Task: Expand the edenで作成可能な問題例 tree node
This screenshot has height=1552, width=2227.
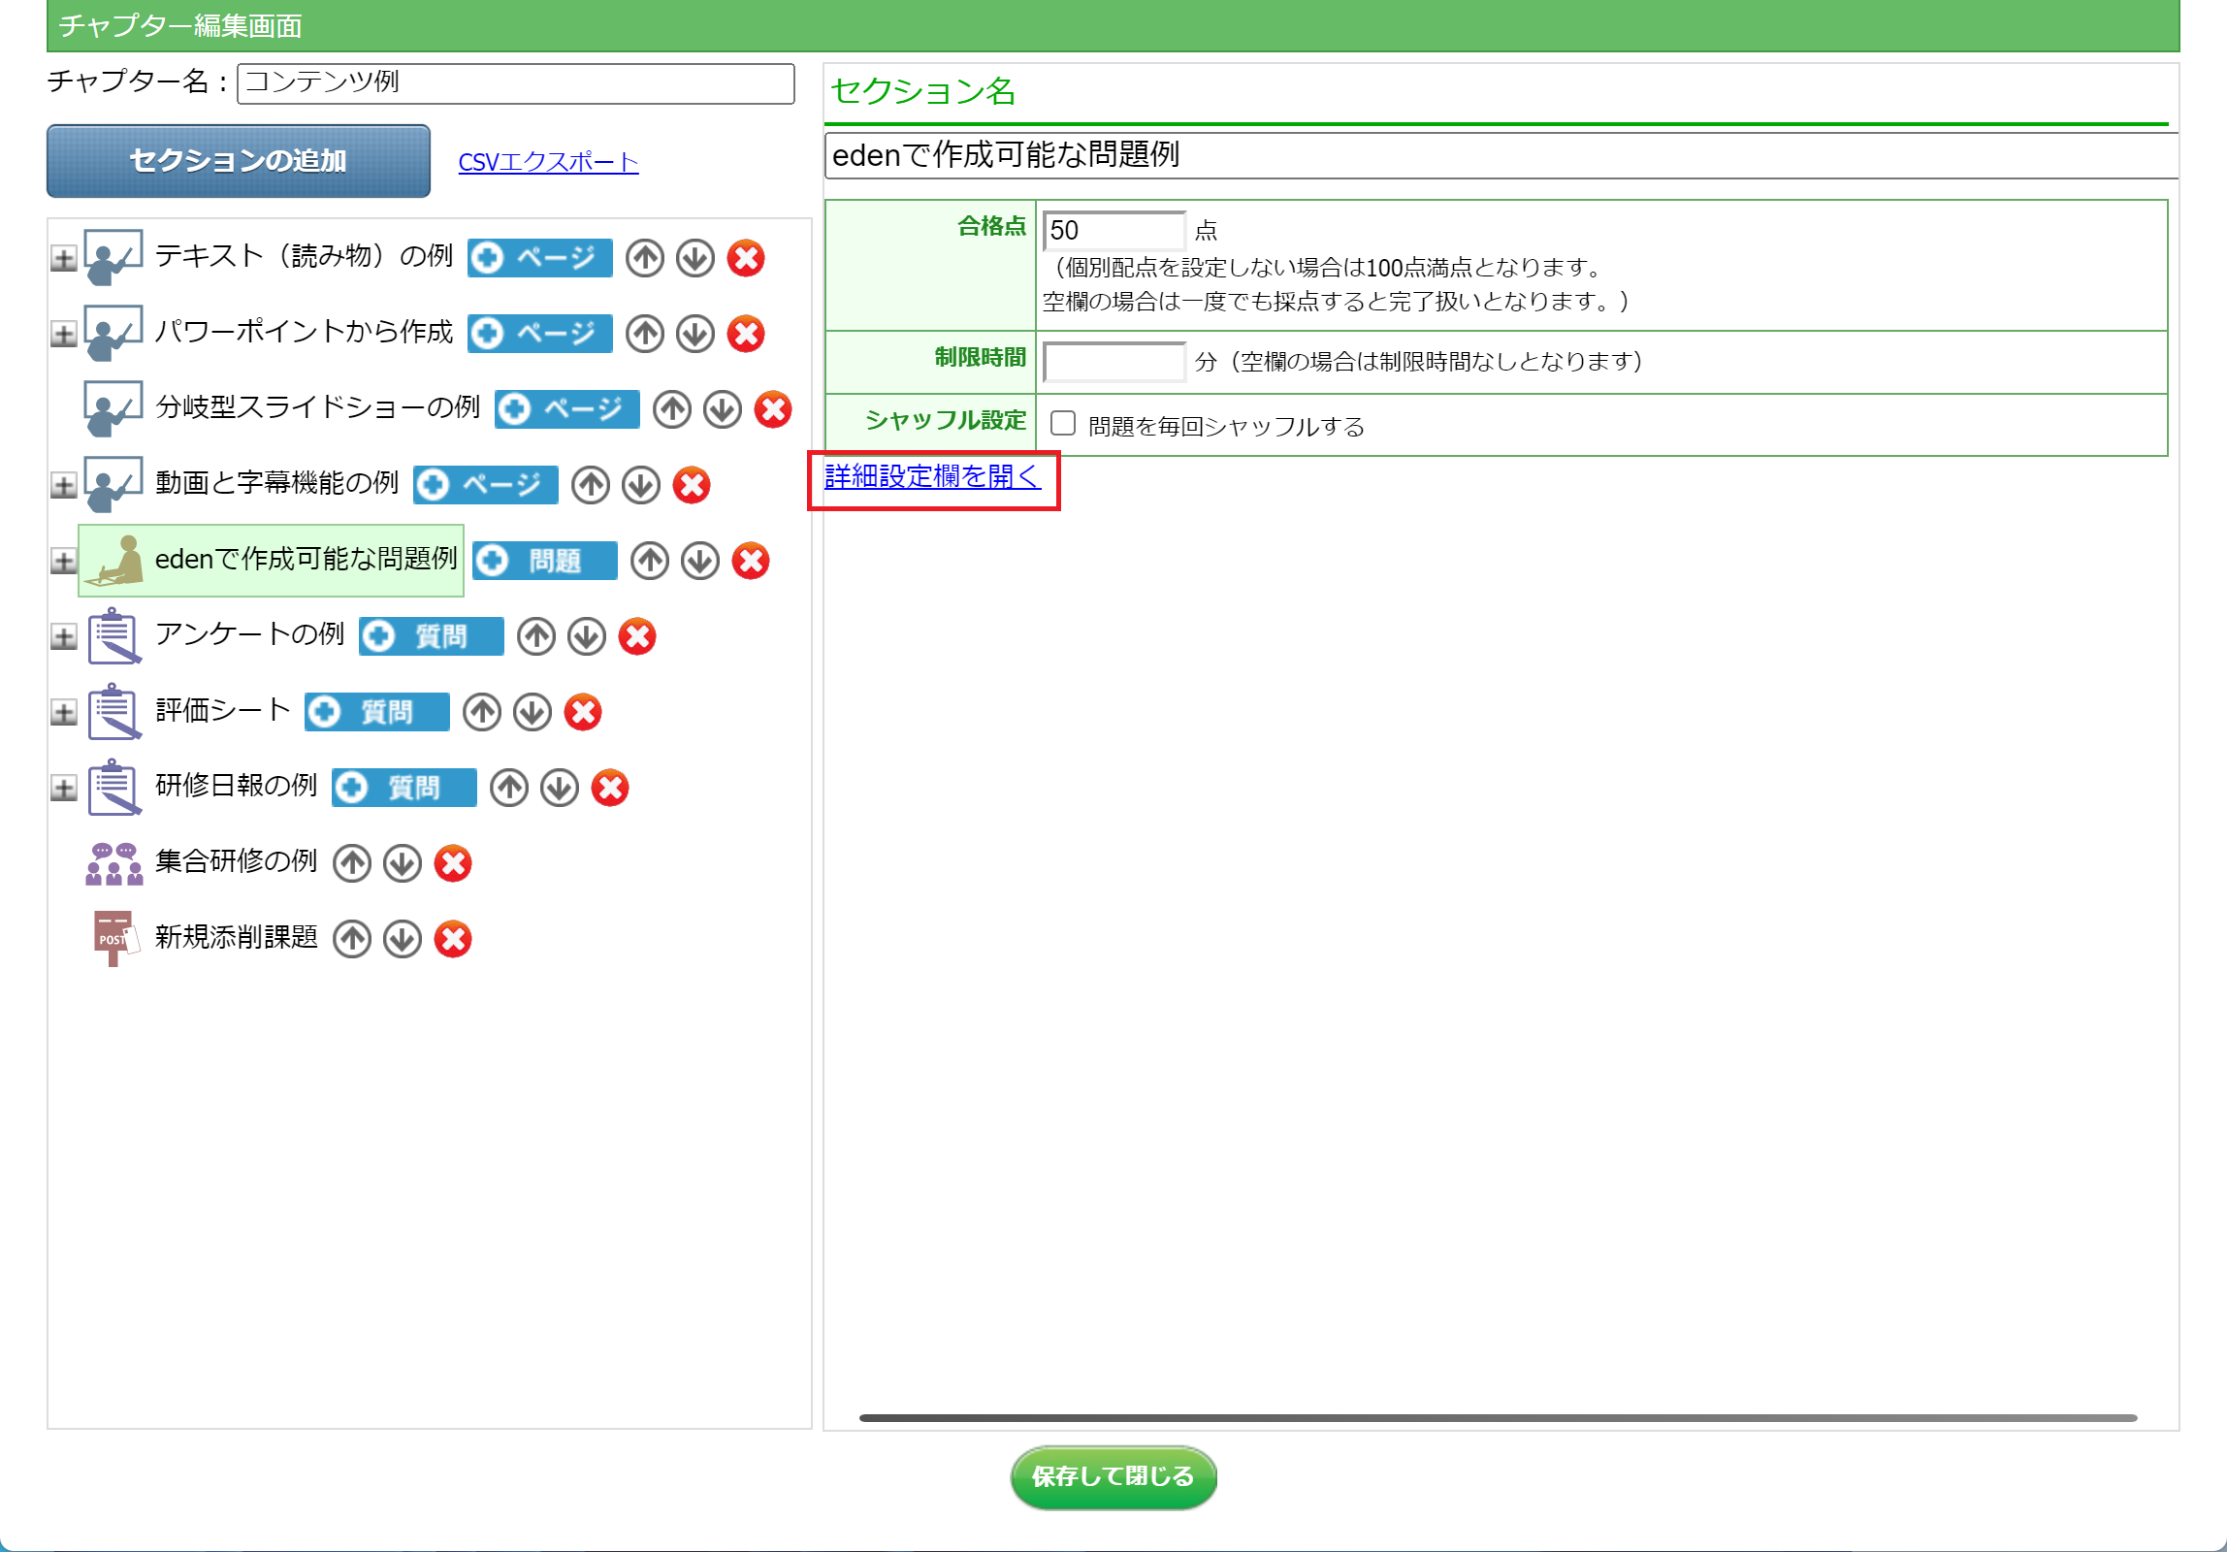Action: pyautogui.click(x=64, y=562)
